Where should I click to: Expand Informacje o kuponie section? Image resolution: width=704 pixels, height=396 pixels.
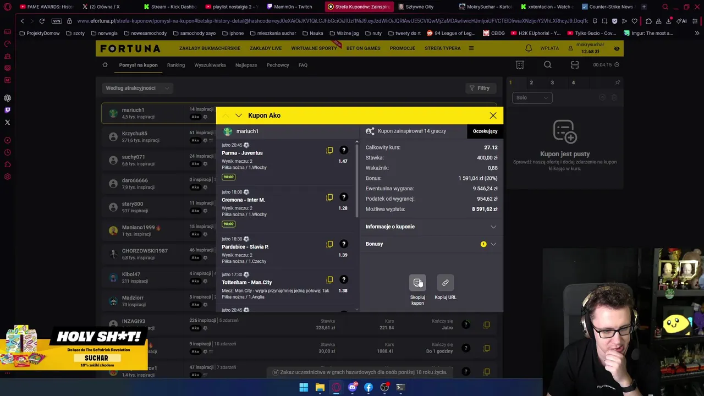coord(431,227)
